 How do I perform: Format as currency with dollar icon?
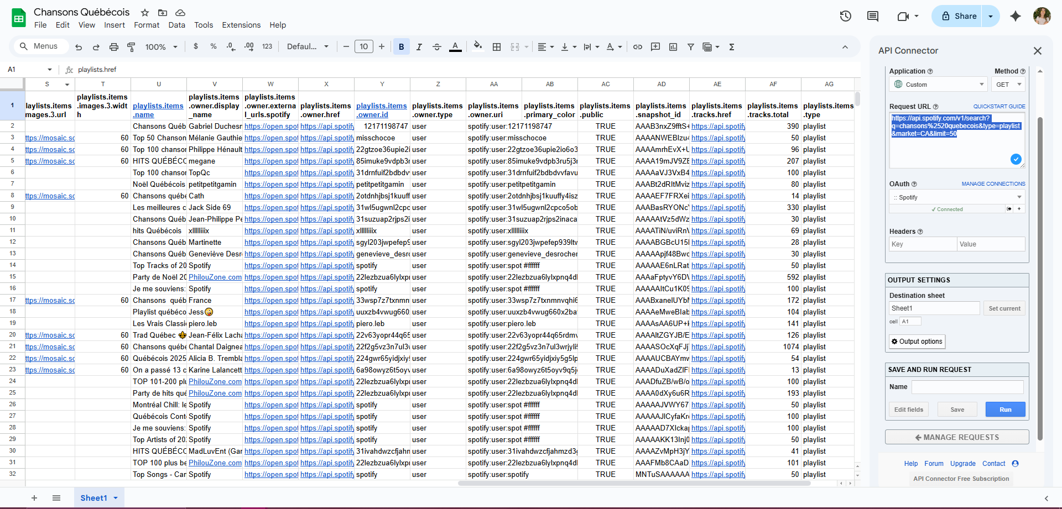click(196, 46)
